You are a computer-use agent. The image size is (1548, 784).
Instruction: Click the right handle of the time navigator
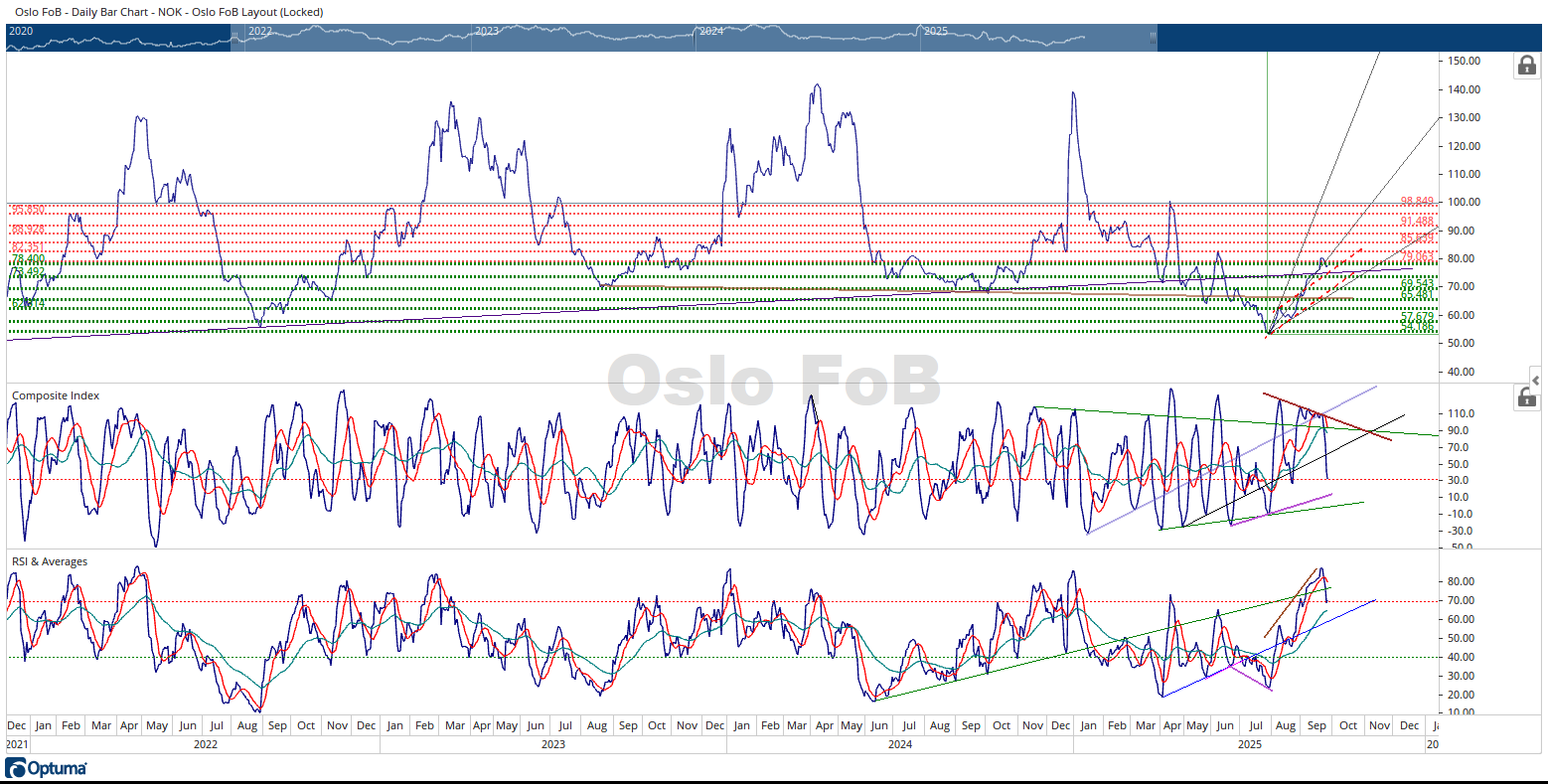(x=1153, y=38)
